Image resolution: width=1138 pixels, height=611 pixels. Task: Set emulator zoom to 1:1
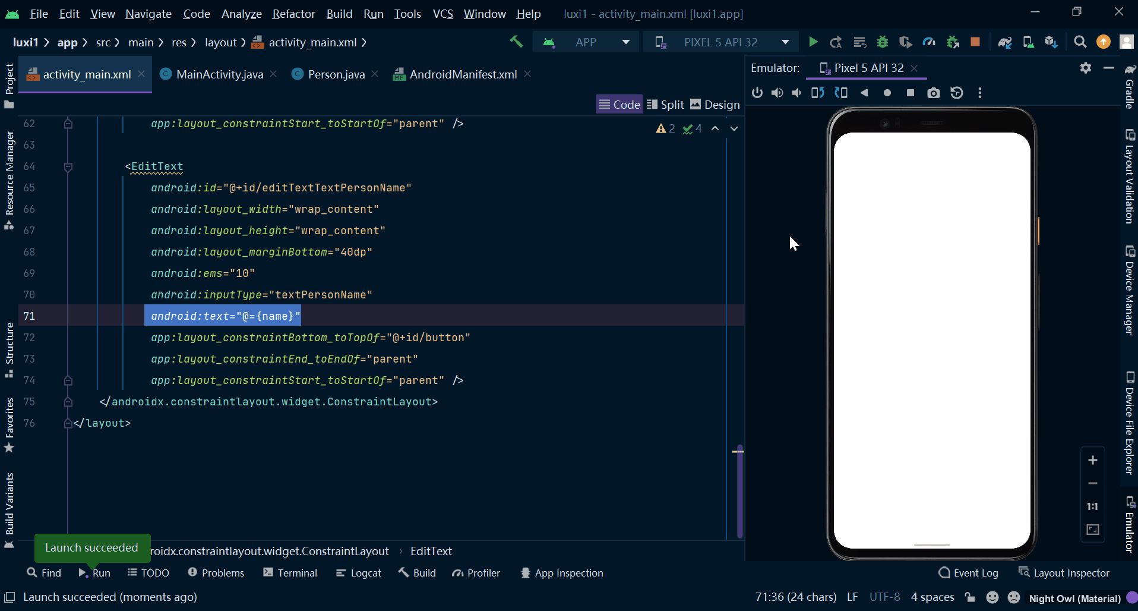click(x=1093, y=506)
